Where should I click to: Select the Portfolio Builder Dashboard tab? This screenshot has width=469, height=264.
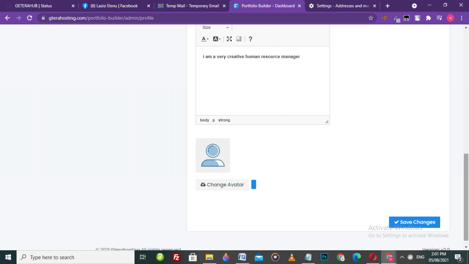pyautogui.click(x=267, y=5)
